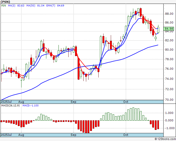The height and width of the screenshot is (141, 176).
Task: Click the MA(3) value 83.63
Action: pos(21,6)
